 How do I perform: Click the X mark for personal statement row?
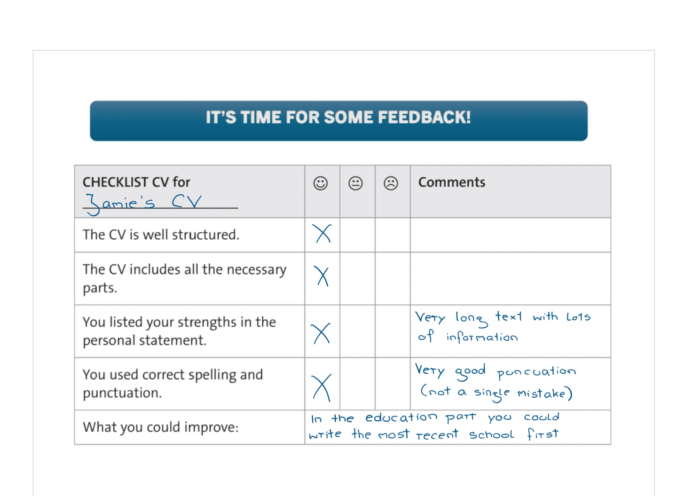coord(322,333)
